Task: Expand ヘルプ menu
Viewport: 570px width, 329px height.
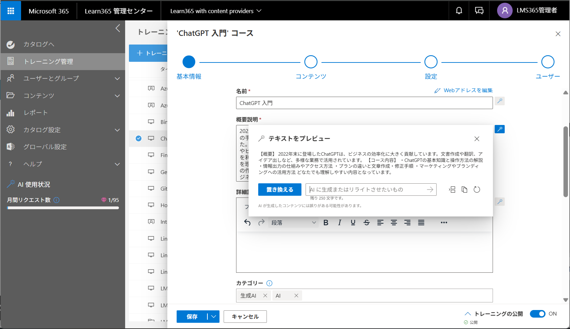Action: point(118,164)
